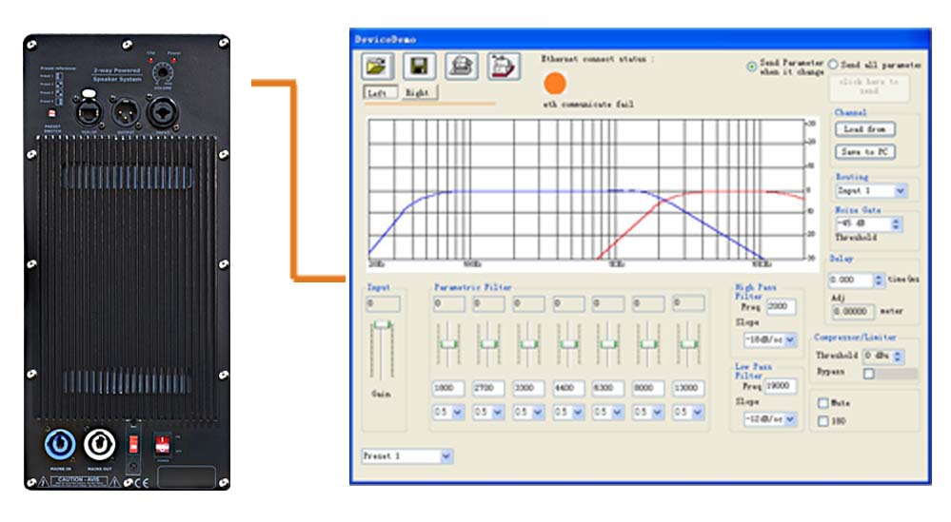This screenshot has height=522, width=951.
Task: Click the Input gain value box
Action: (383, 303)
